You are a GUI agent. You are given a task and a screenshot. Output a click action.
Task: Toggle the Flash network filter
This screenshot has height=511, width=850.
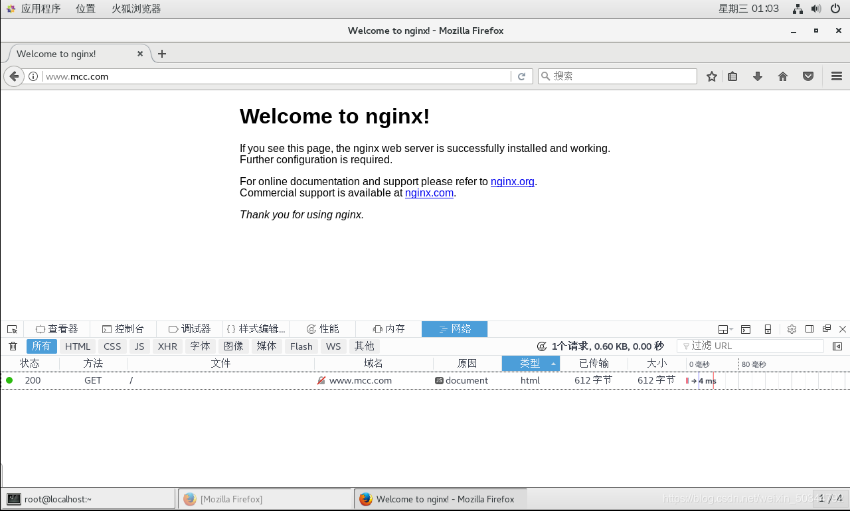301,346
